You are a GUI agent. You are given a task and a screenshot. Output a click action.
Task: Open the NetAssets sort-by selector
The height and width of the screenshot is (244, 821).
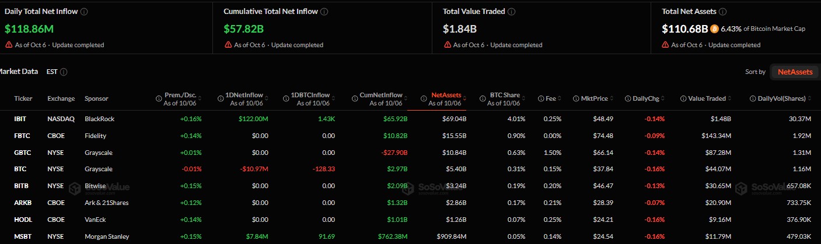(x=794, y=72)
